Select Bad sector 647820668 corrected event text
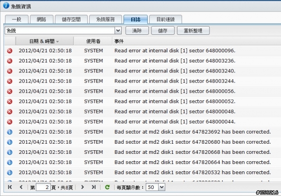This screenshot has height=196, width=281. coord(193,152)
